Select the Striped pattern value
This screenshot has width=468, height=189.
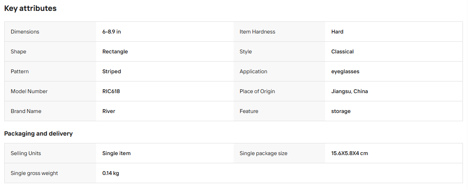point(112,71)
